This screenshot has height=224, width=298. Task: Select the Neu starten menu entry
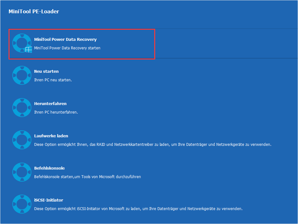click(79, 75)
